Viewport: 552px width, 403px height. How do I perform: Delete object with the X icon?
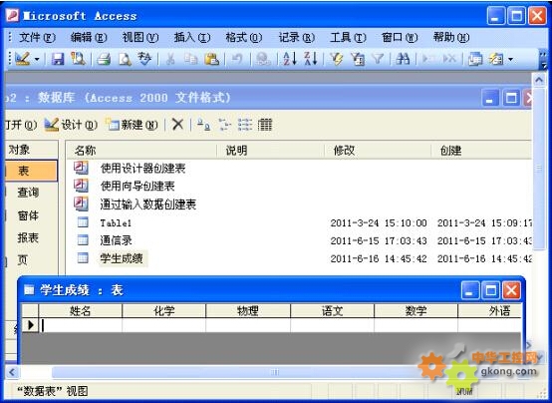coord(177,124)
